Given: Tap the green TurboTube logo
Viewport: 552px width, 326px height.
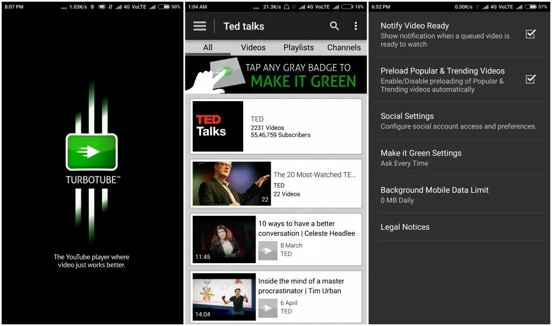Looking at the screenshot, I should [92, 152].
